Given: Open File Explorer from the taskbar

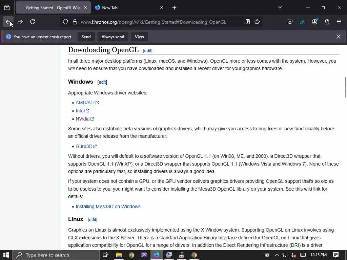Looking at the screenshot, I should (x=119, y=255).
